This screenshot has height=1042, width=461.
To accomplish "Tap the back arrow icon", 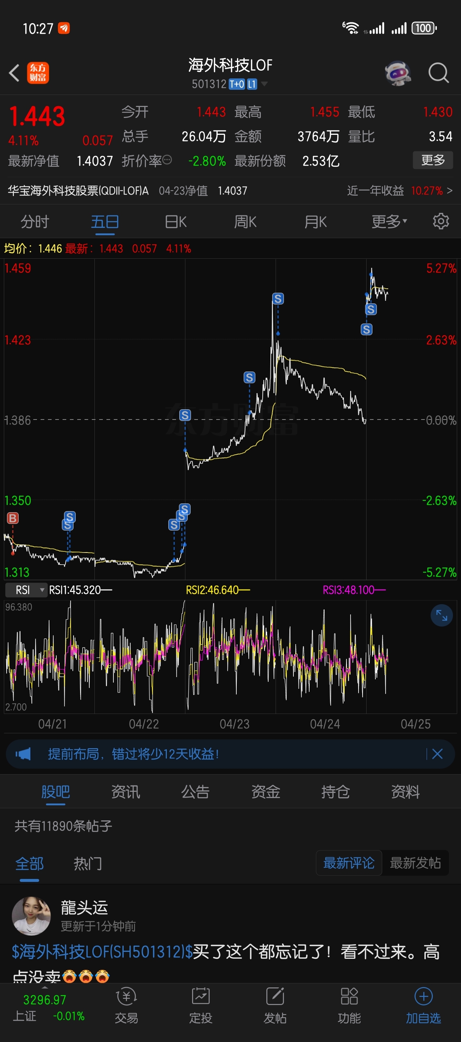I will point(14,73).
